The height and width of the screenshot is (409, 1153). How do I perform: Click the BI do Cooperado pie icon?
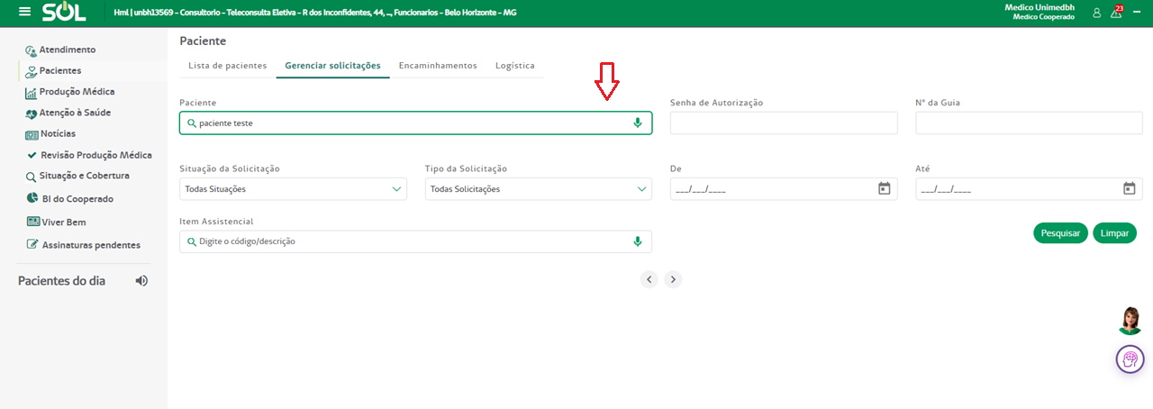(32, 199)
